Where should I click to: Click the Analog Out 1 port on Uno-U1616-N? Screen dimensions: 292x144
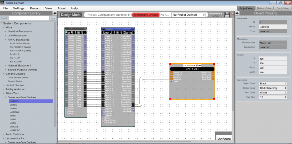point(133,36)
